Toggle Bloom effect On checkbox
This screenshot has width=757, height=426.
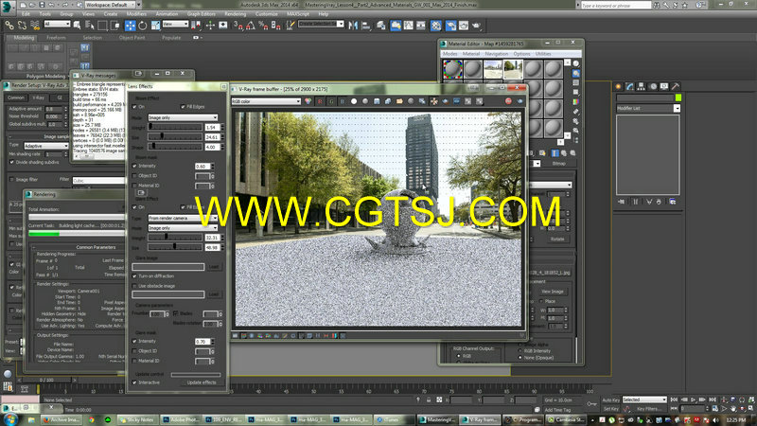[134, 107]
